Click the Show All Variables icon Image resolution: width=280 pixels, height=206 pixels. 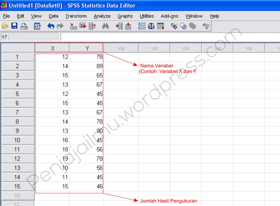192,26
